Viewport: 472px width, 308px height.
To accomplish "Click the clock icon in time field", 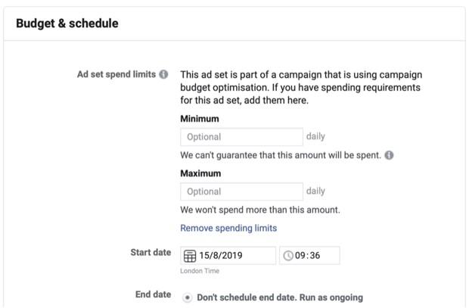I will click(x=287, y=256).
